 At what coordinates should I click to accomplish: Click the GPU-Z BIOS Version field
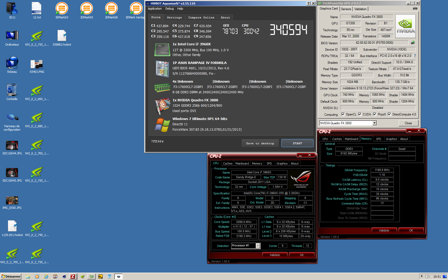tap(374, 43)
